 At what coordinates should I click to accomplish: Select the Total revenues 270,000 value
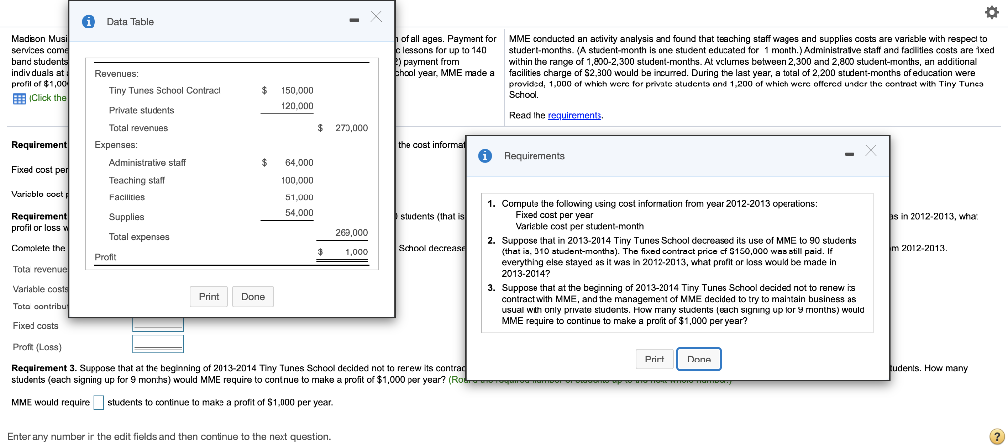tap(351, 128)
